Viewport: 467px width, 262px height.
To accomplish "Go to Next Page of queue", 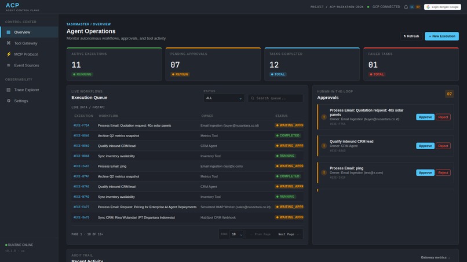I will click(288, 234).
